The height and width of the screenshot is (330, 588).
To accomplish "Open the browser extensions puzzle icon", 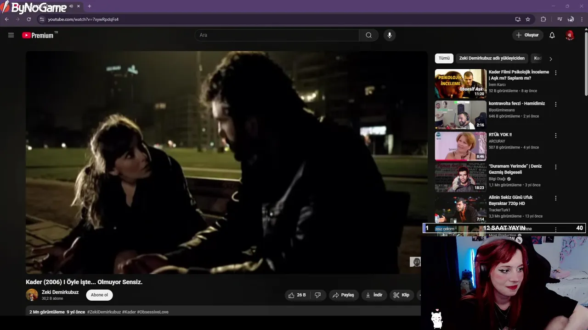I will (543, 19).
